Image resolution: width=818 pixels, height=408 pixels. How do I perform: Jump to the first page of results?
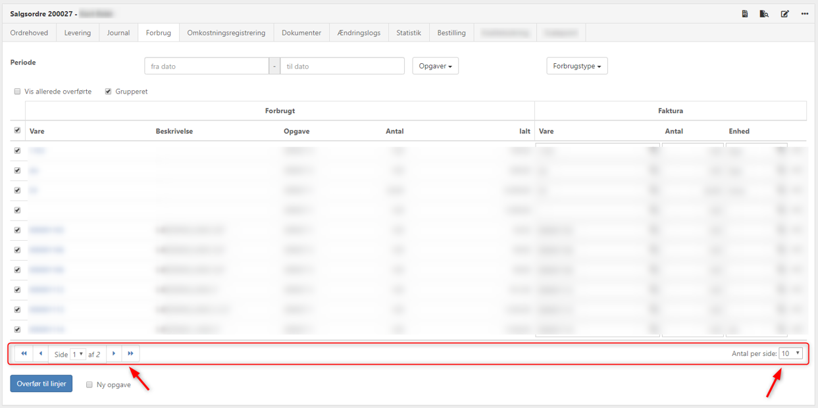click(x=24, y=354)
